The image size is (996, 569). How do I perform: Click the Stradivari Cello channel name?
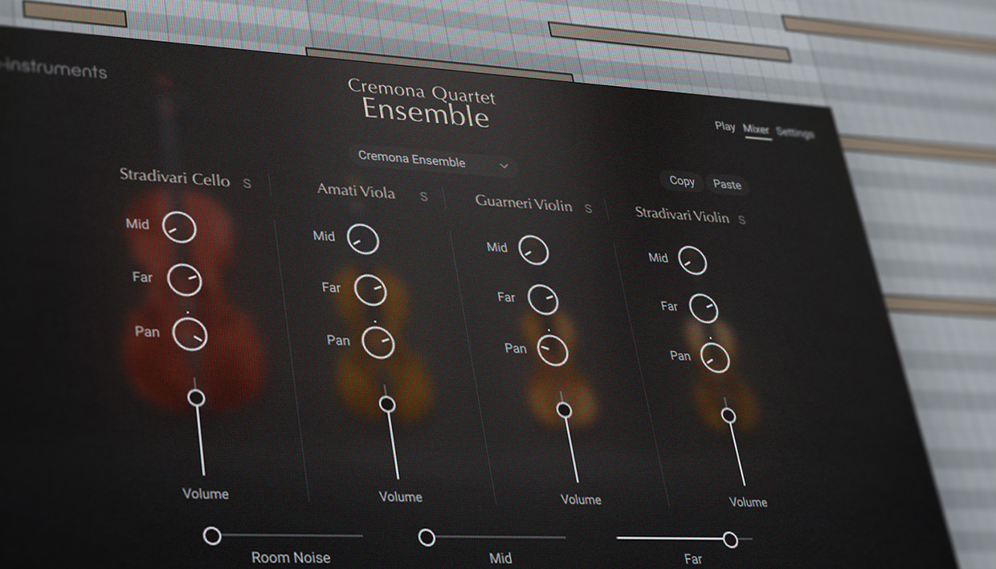coord(175,177)
